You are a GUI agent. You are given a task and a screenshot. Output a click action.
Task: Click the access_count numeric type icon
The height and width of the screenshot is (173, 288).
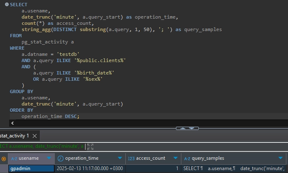coord(131,158)
